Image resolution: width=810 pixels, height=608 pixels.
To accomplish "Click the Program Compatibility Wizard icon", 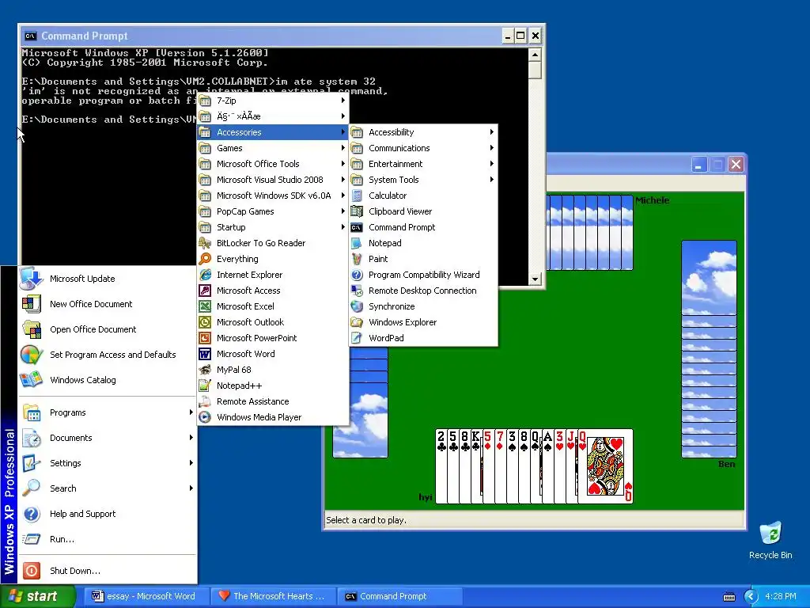I will click(x=357, y=275).
